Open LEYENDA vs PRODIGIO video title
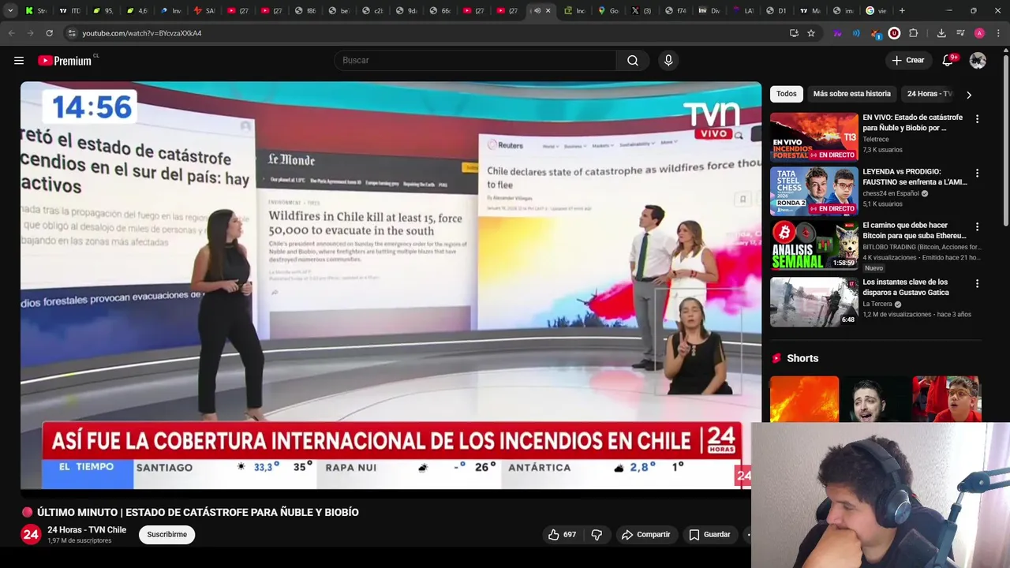 click(x=915, y=177)
